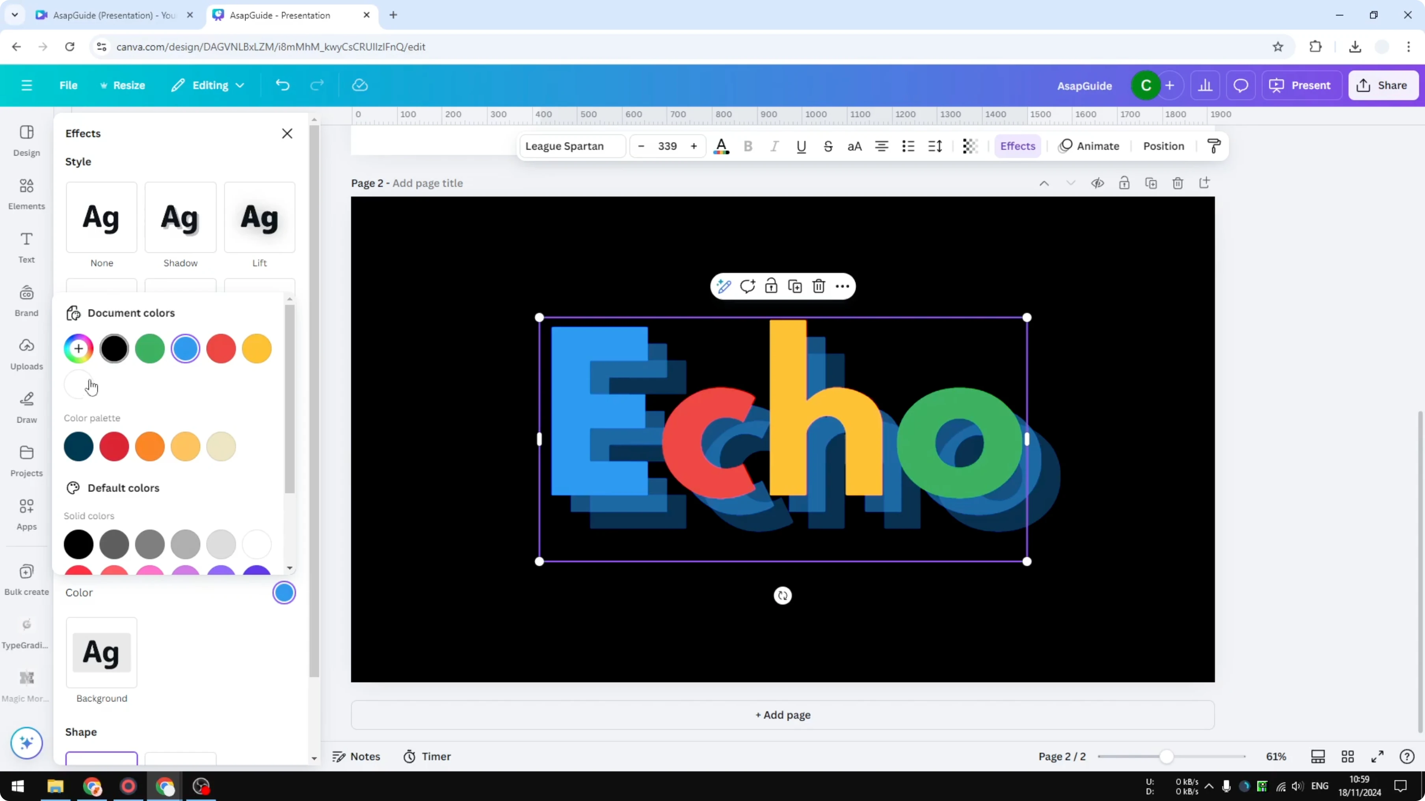Duplicate the current page

1151,183
